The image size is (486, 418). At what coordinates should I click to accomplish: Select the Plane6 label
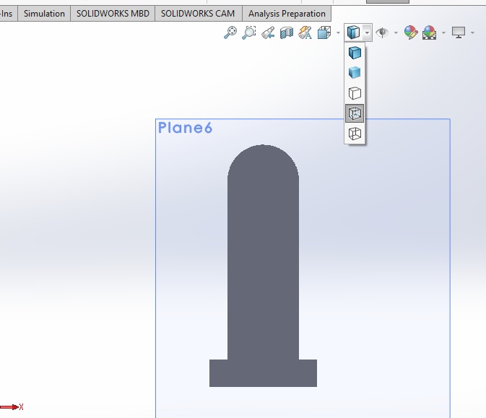pos(185,128)
